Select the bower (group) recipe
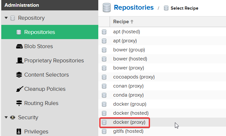Viewport: 226px width, 136px height. tap(129, 50)
